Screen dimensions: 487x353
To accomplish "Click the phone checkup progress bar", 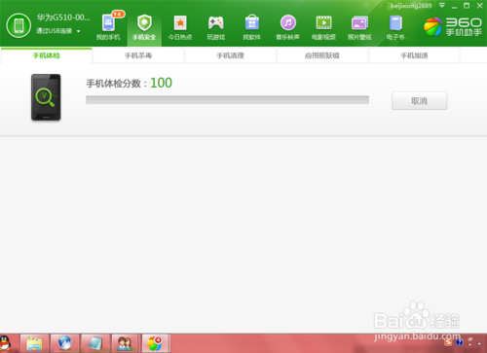I will (227, 99).
